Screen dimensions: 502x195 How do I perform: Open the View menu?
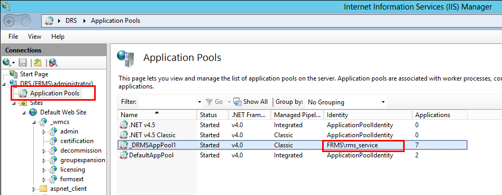(34, 37)
